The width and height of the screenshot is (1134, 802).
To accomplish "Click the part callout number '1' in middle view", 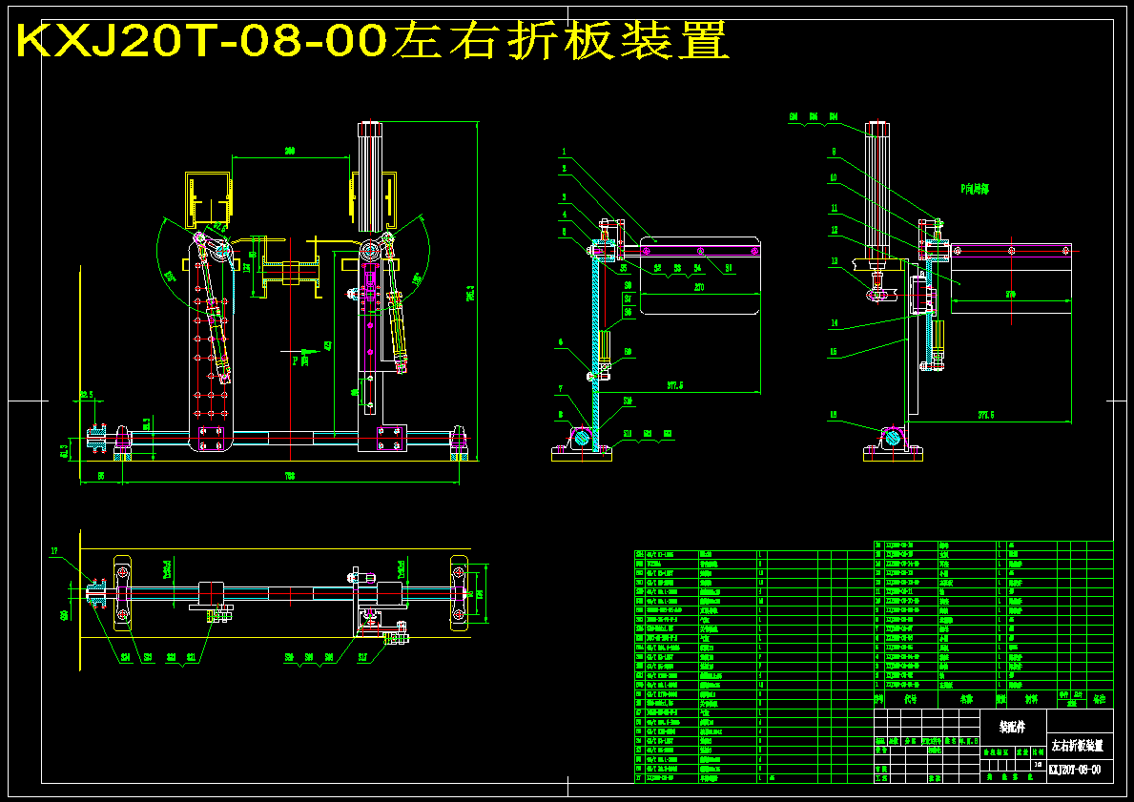I will 564,153.
